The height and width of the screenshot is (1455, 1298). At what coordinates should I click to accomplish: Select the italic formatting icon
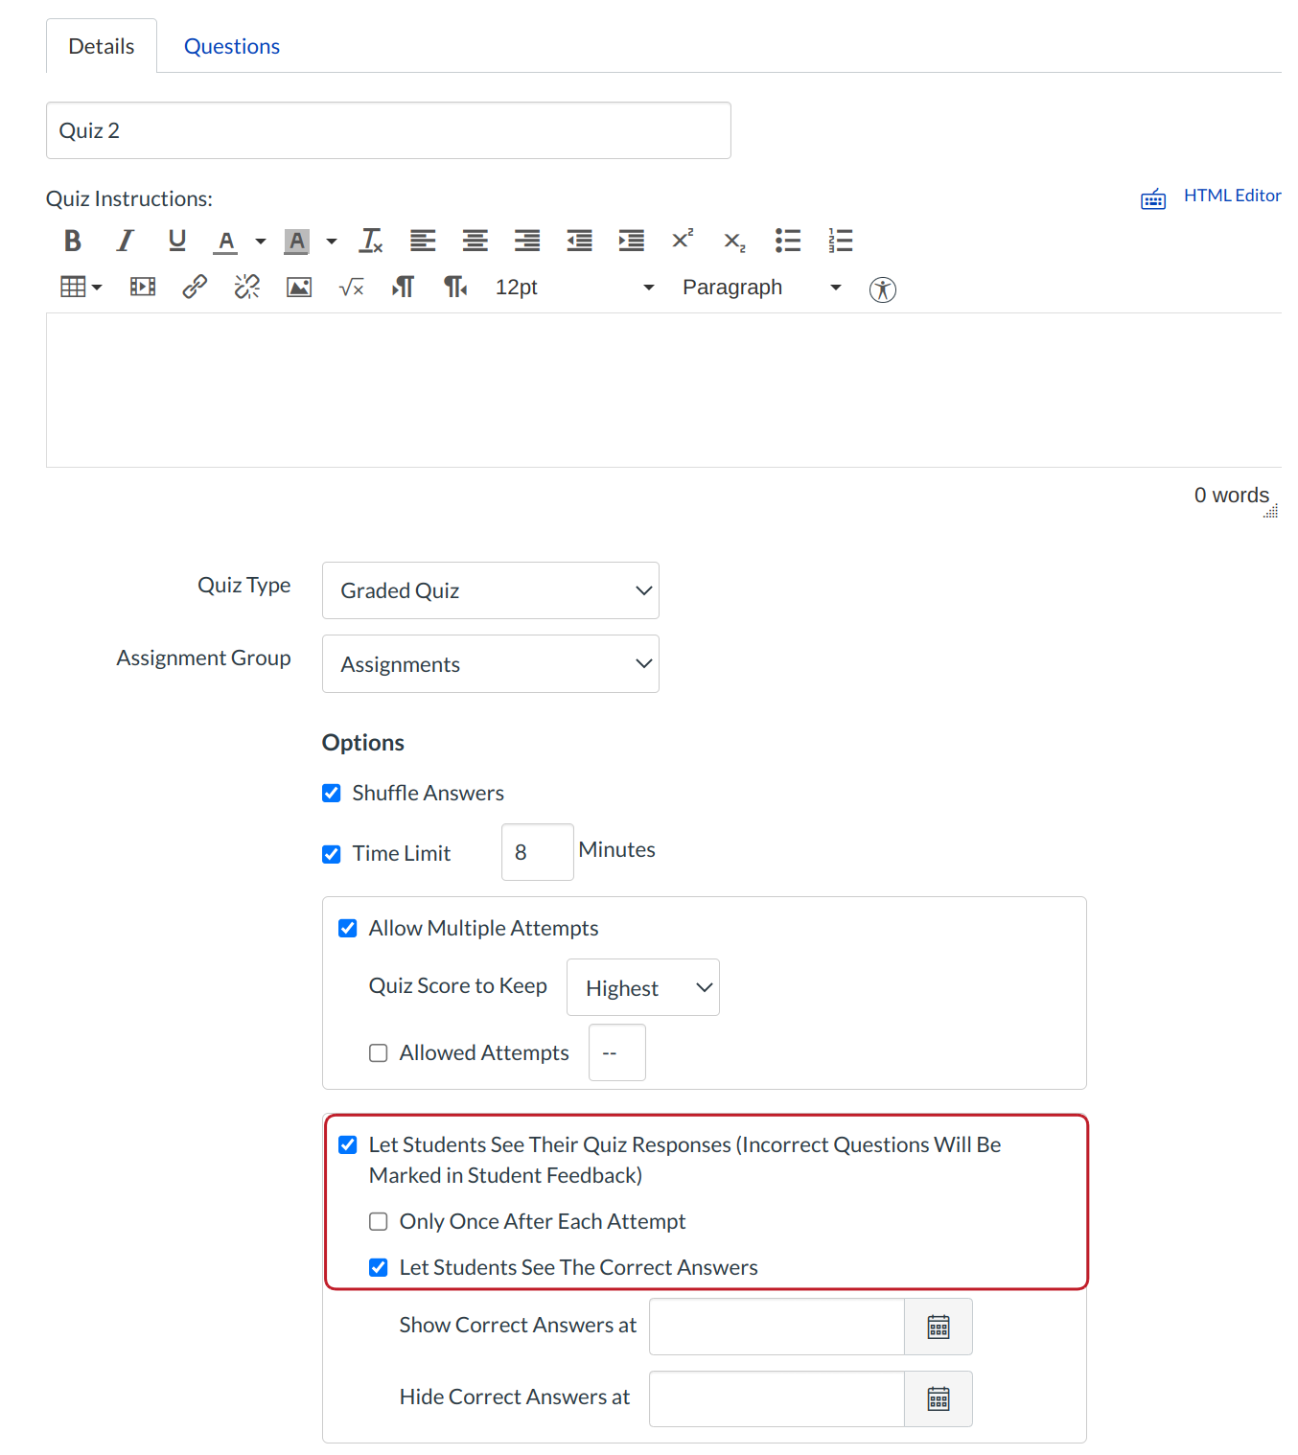point(125,241)
